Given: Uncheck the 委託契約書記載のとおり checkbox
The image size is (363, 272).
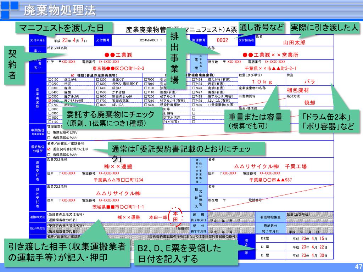Looking at the screenshot, I should [49, 149].
